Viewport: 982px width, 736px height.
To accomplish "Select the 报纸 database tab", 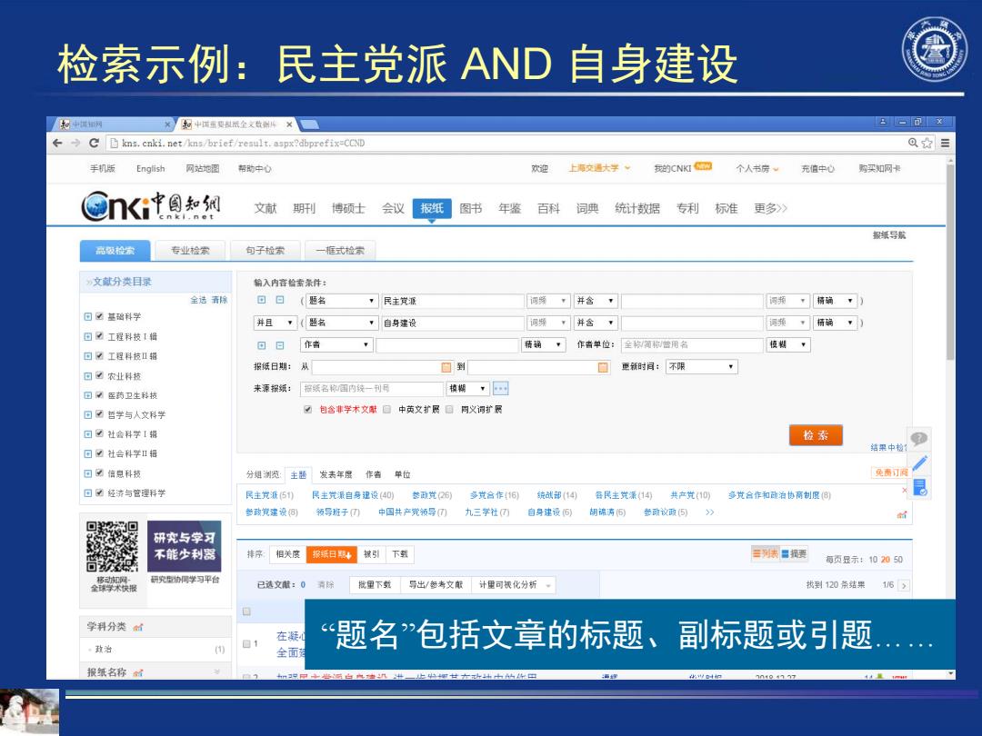I will point(432,208).
